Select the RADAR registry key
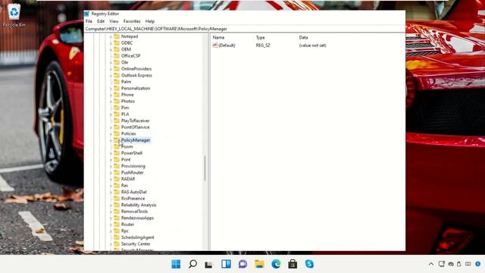Screen dimensions: 485x273 [128, 179]
